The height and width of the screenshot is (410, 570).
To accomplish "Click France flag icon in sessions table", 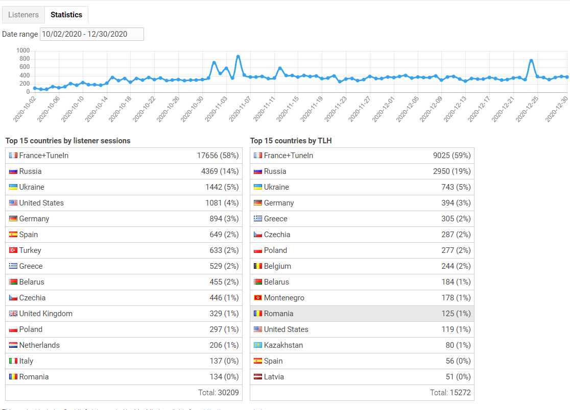I will point(13,156).
